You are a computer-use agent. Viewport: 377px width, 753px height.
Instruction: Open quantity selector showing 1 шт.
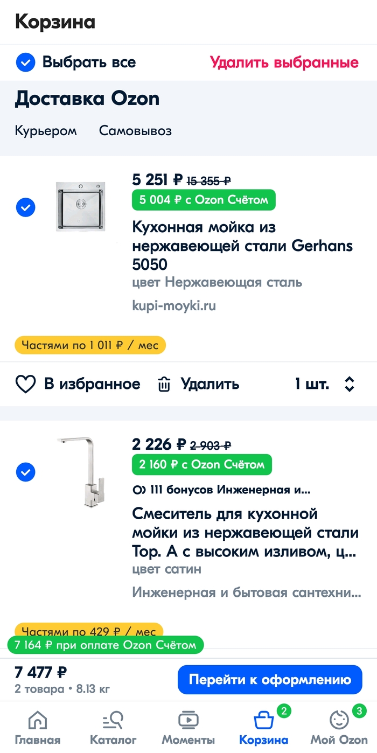tap(325, 384)
